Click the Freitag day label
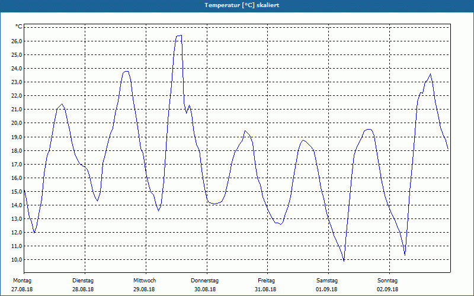Image resolution: width=474 pixels, height=296 pixels. pos(266,281)
